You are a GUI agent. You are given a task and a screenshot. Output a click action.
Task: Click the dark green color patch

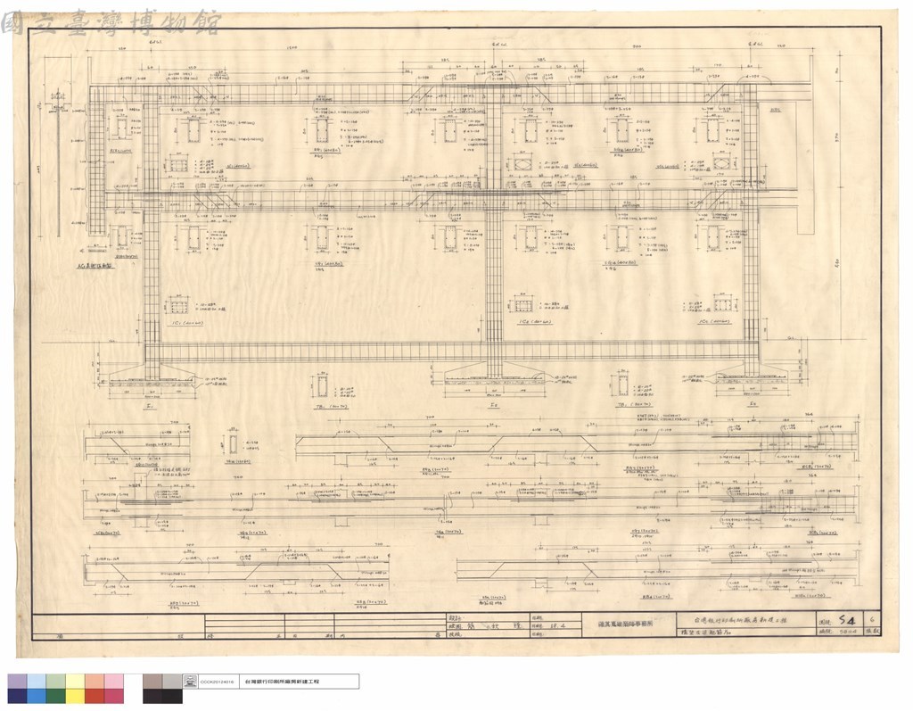pos(55,696)
